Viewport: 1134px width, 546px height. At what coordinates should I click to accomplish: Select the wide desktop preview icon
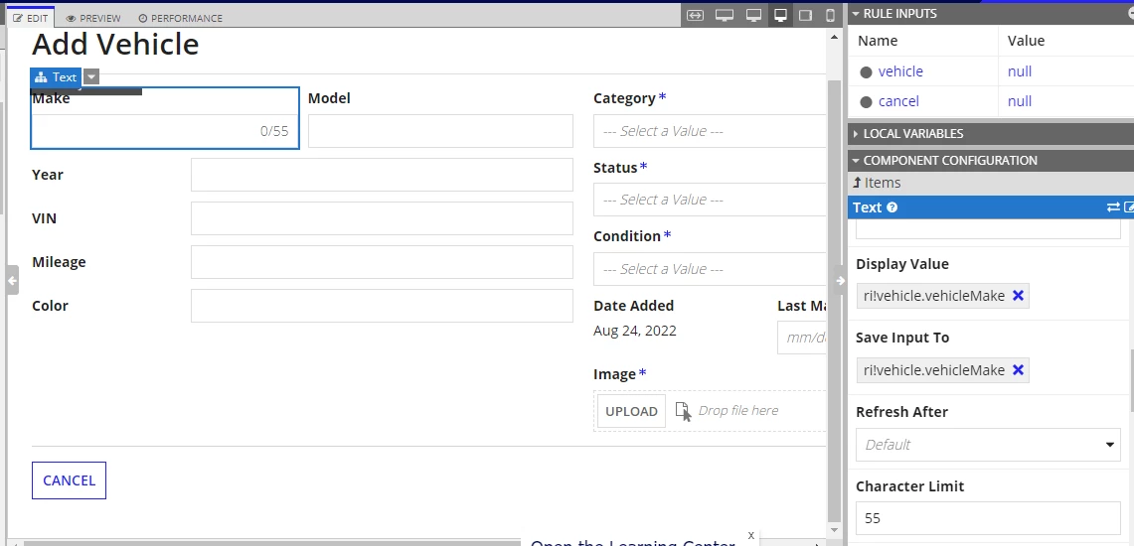(x=725, y=15)
